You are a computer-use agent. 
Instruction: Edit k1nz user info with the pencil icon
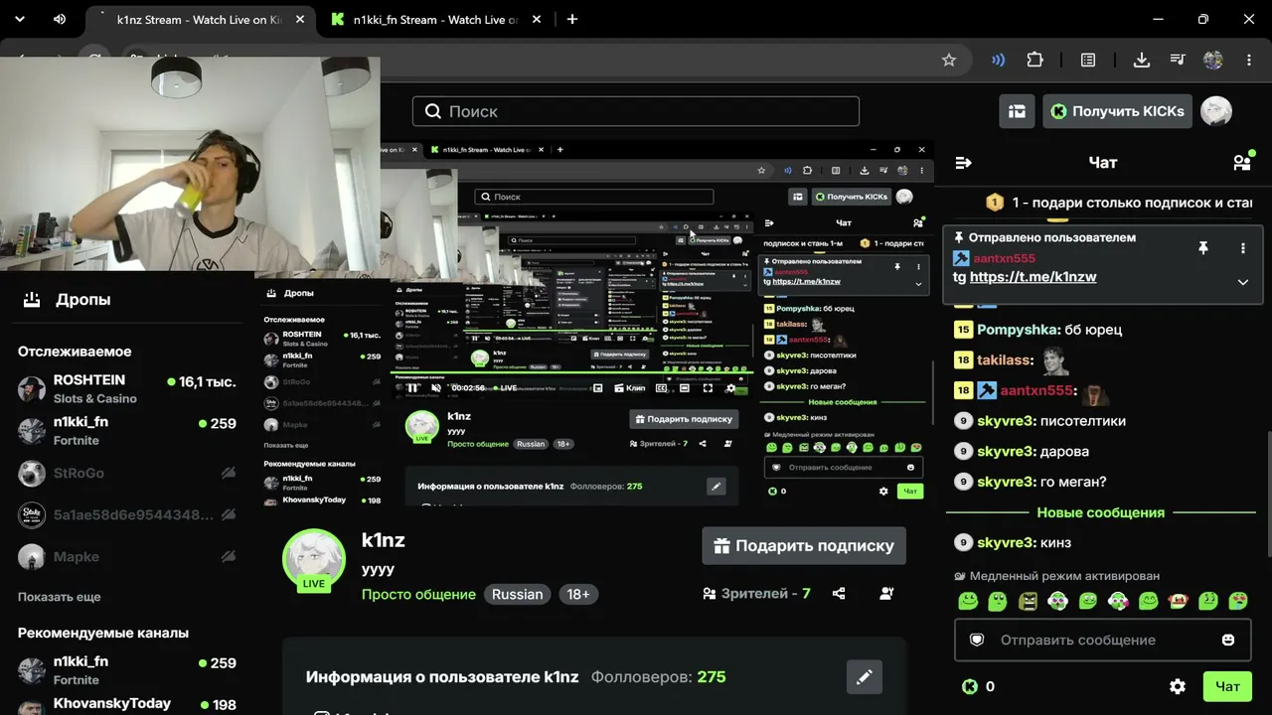tap(865, 676)
